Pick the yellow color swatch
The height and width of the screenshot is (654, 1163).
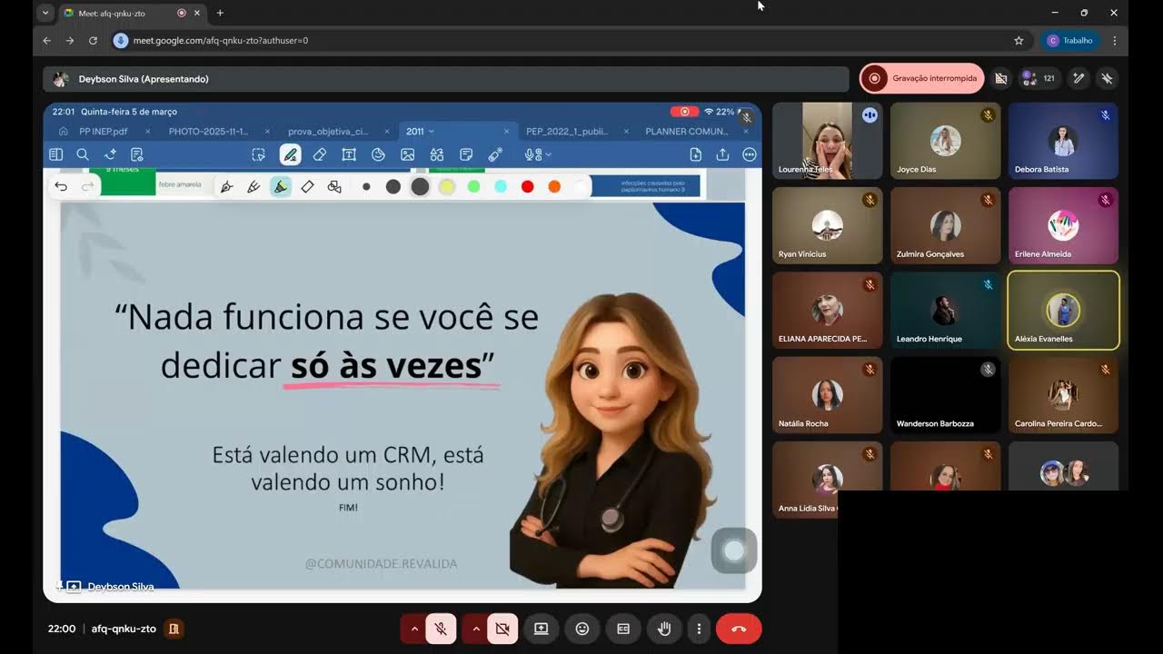[446, 186]
